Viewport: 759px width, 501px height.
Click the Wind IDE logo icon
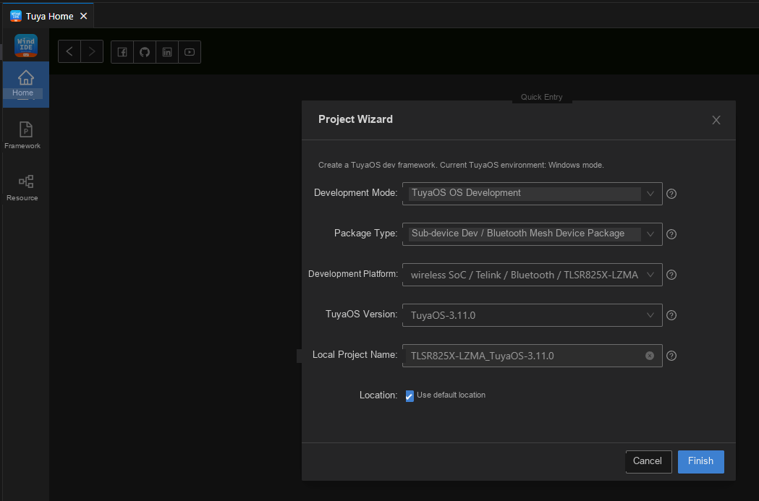[25, 46]
